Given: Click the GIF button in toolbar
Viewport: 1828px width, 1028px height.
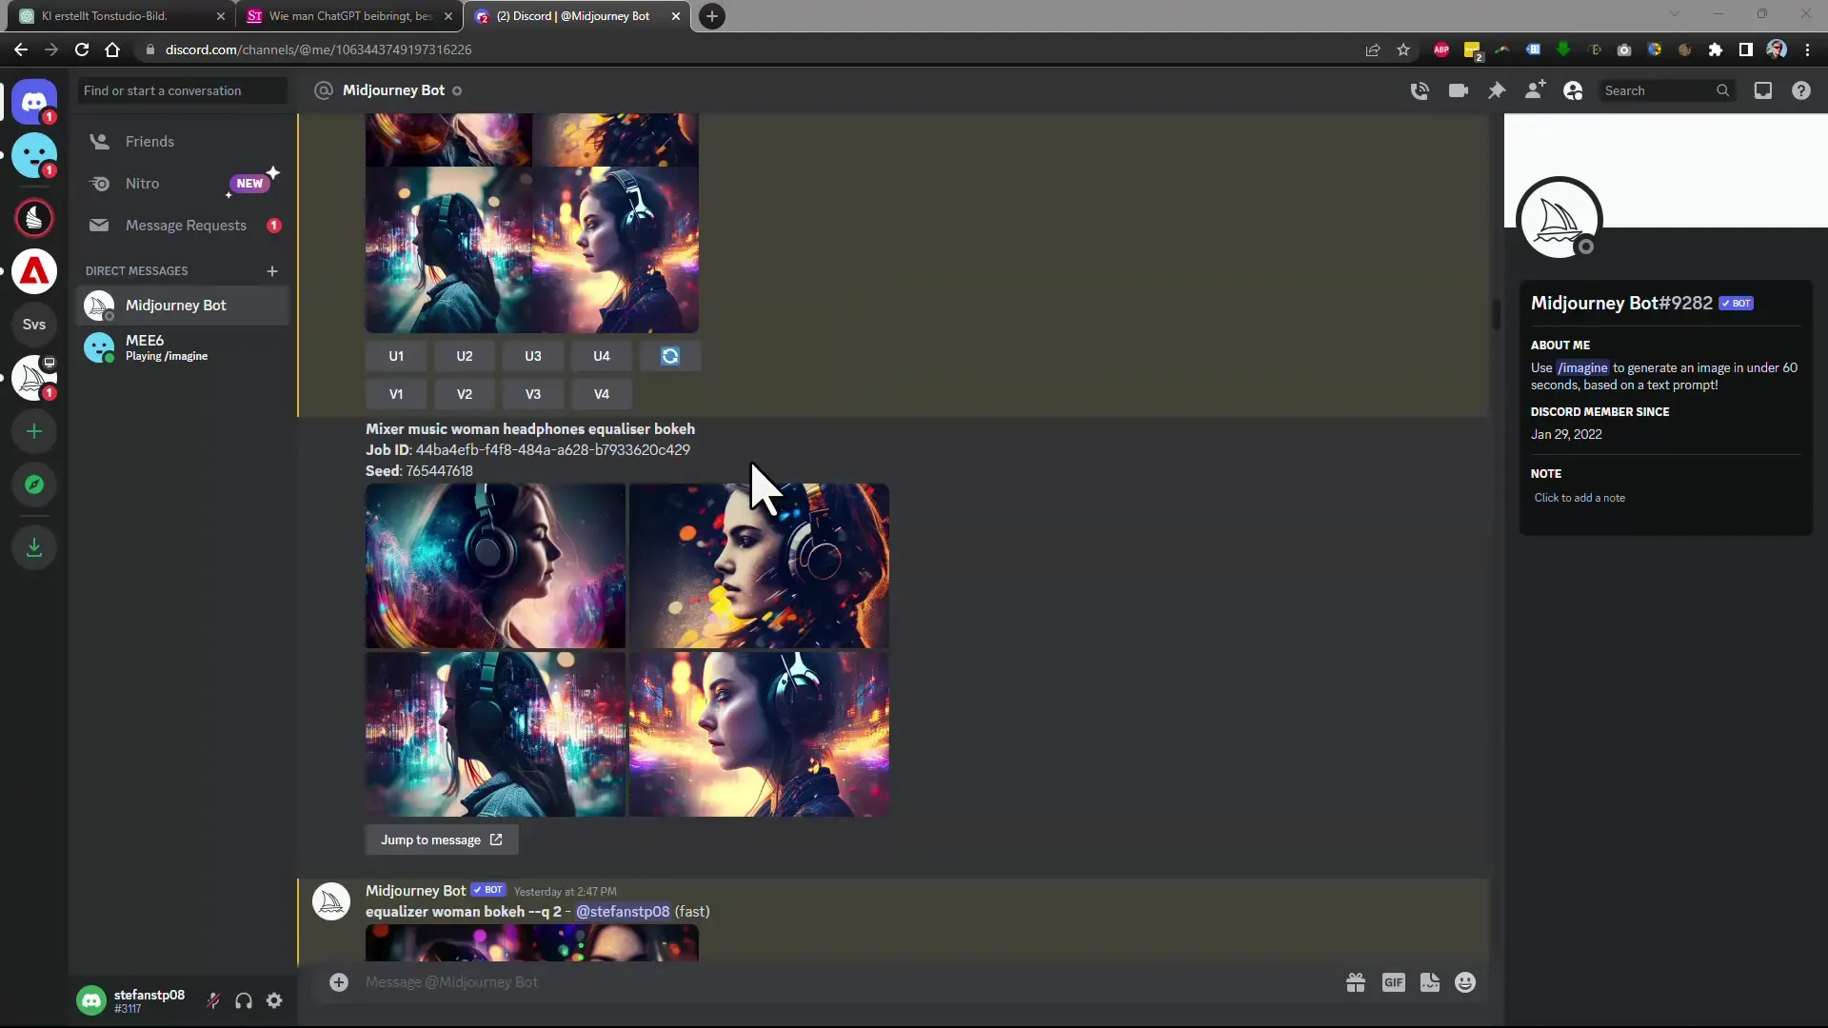Looking at the screenshot, I should point(1392,983).
